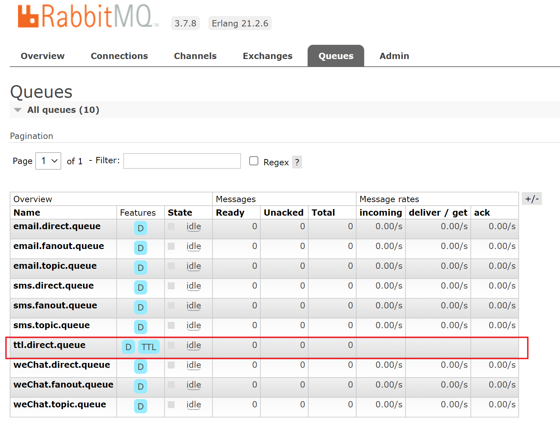Click the state indicator square for email.fanout.queue
This screenshot has height=423, width=560.
pos(171,246)
